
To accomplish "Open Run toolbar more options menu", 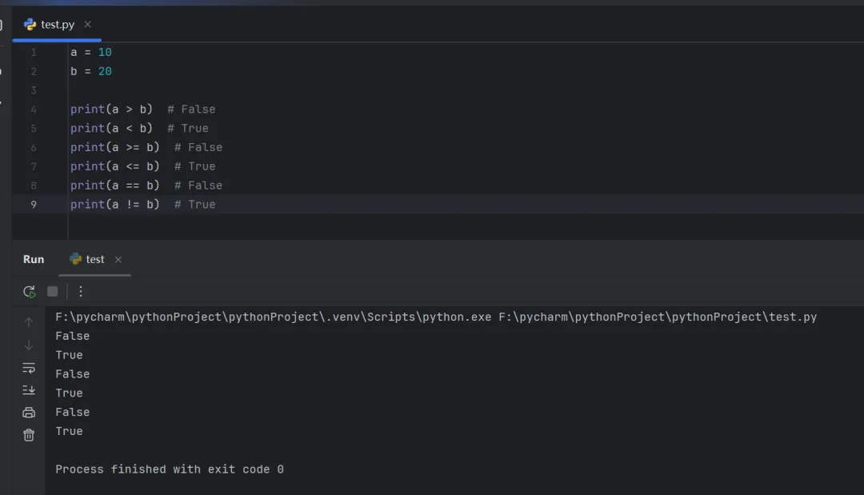I will (80, 292).
